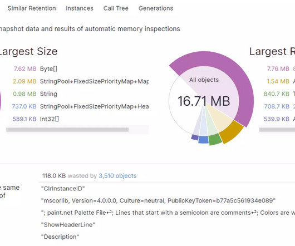The height and width of the screenshot is (246, 295).
Task: Select the StringPool+FixedSizePriorityMap+Heap entry
Action: [x=94, y=106]
